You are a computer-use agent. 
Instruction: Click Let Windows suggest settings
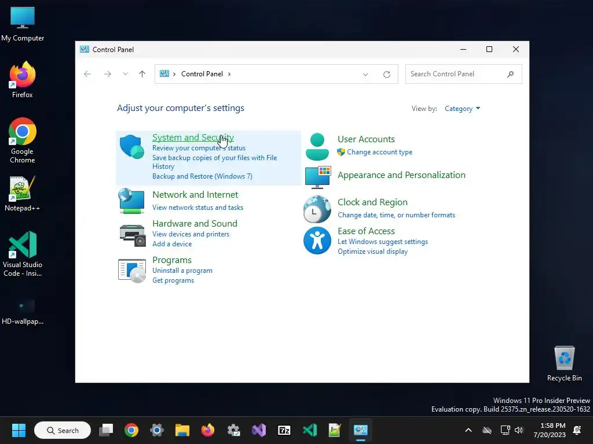(x=383, y=242)
